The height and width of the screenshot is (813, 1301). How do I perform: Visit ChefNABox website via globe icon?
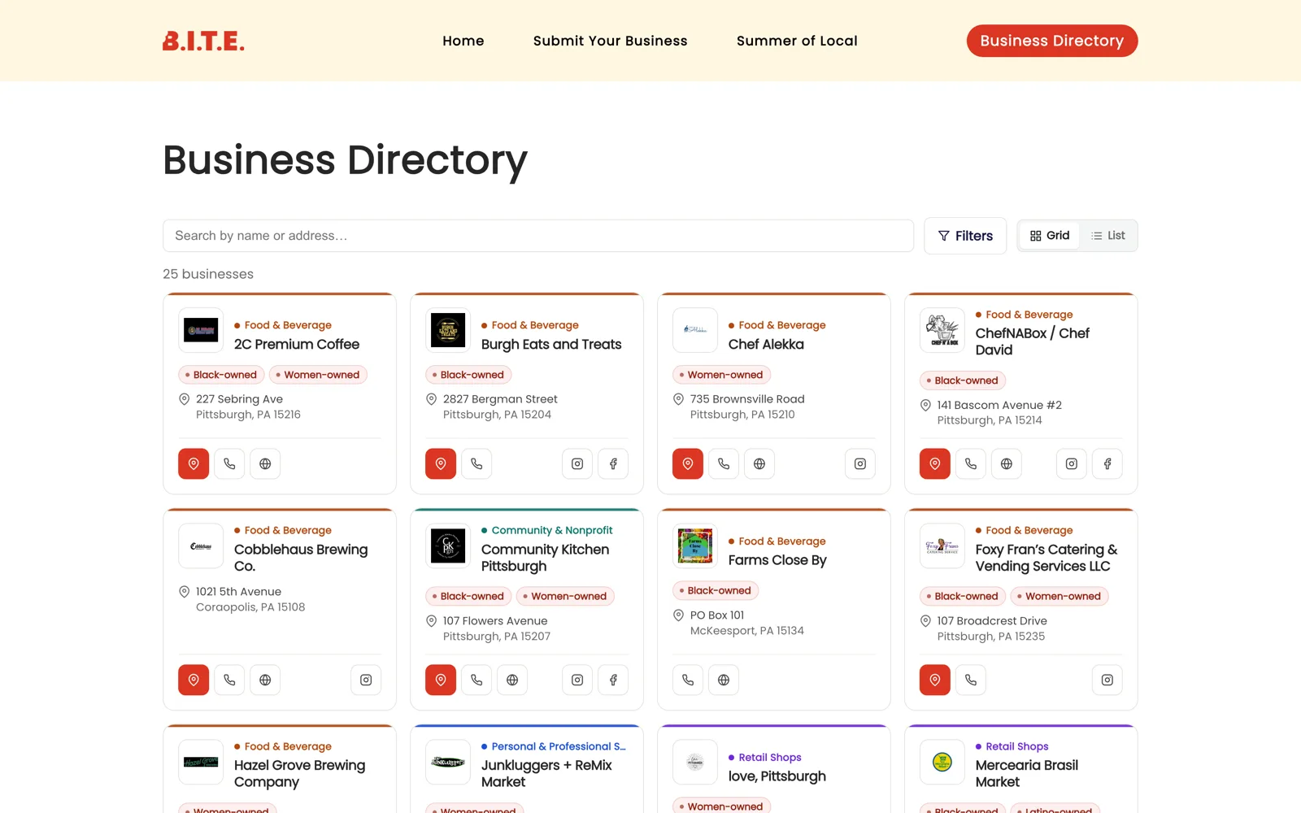tap(1007, 463)
